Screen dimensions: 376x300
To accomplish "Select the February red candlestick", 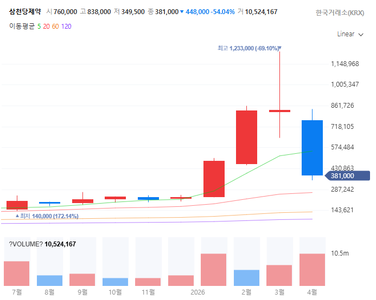I will [x=246, y=137].
